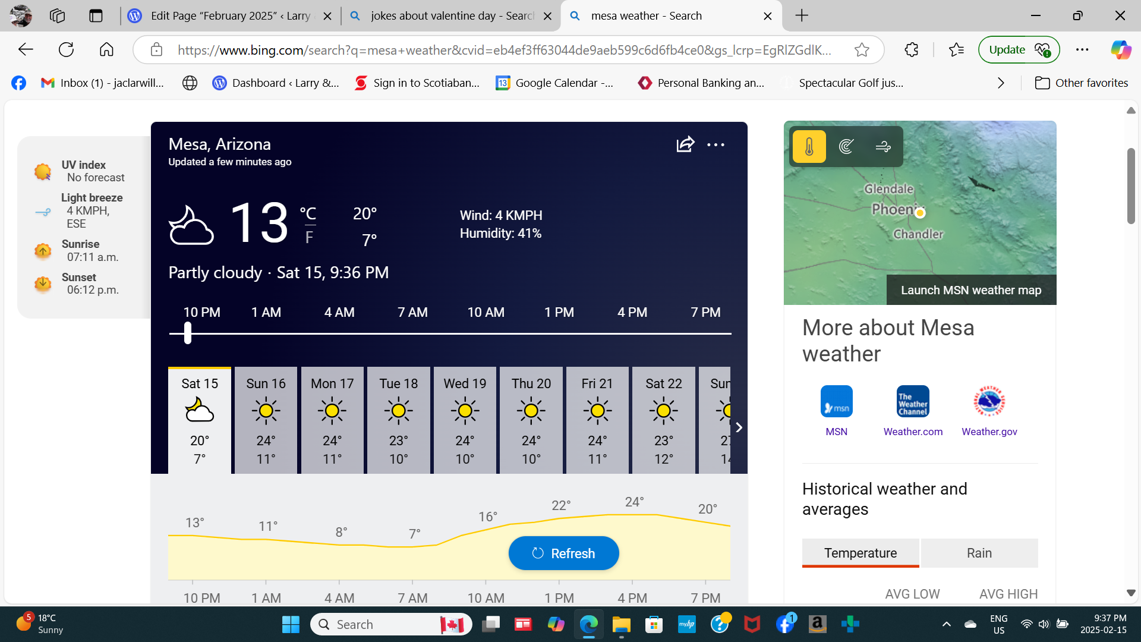Select the temperature map layer icon
This screenshot has width=1141, height=642.
click(x=809, y=146)
